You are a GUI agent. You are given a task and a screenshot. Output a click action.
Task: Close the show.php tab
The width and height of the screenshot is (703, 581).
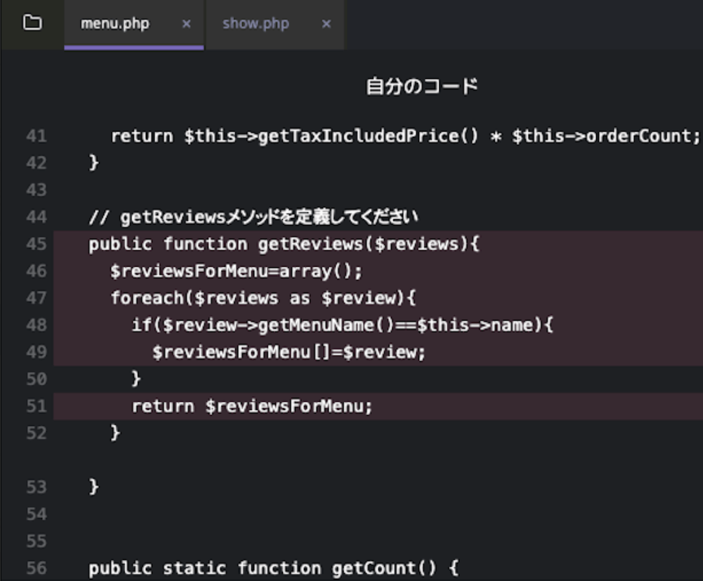click(x=326, y=24)
